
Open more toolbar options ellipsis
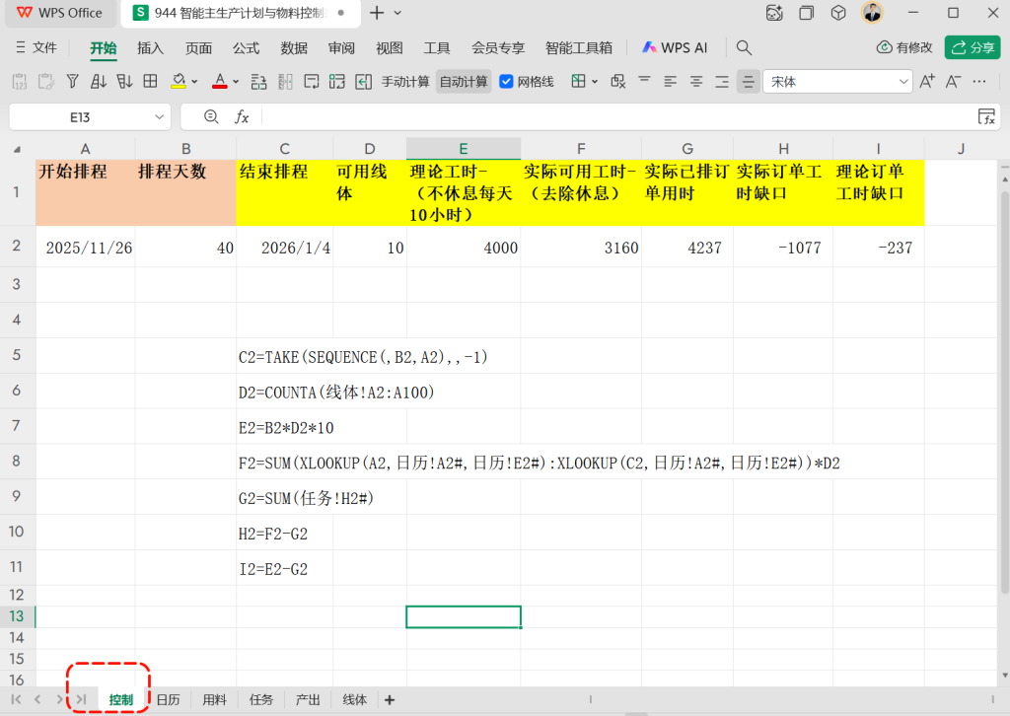979,81
